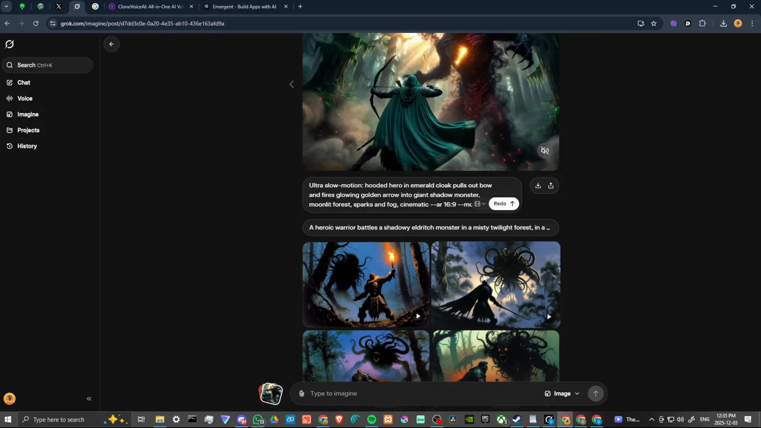Screen dimensions: 761x428
Task: Click the Redo button
Action: point(504,204)
